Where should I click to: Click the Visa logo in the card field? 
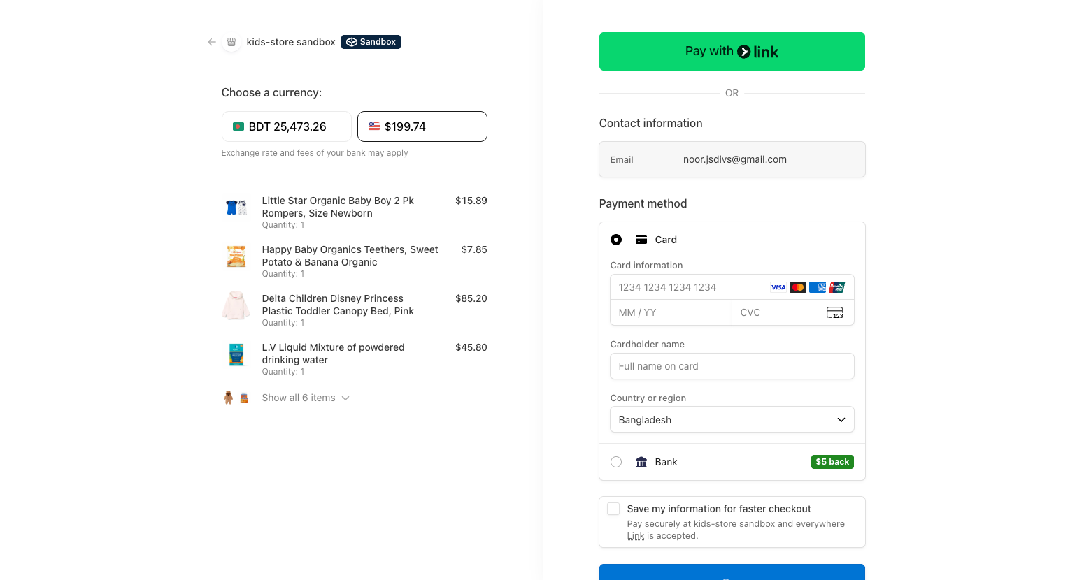click(x=778, y=287)
